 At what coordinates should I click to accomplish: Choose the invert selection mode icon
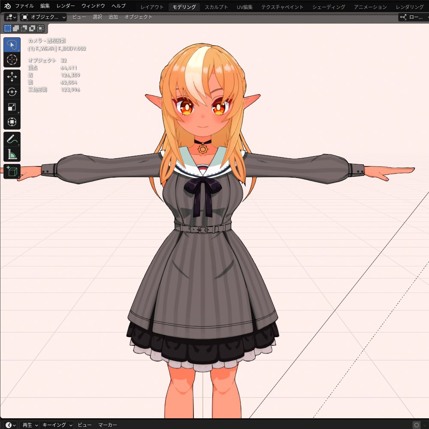32,28
